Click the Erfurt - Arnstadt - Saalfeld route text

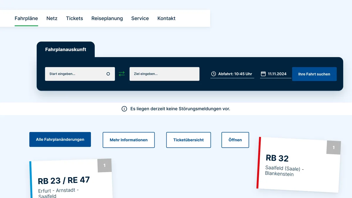pos(58,193)
